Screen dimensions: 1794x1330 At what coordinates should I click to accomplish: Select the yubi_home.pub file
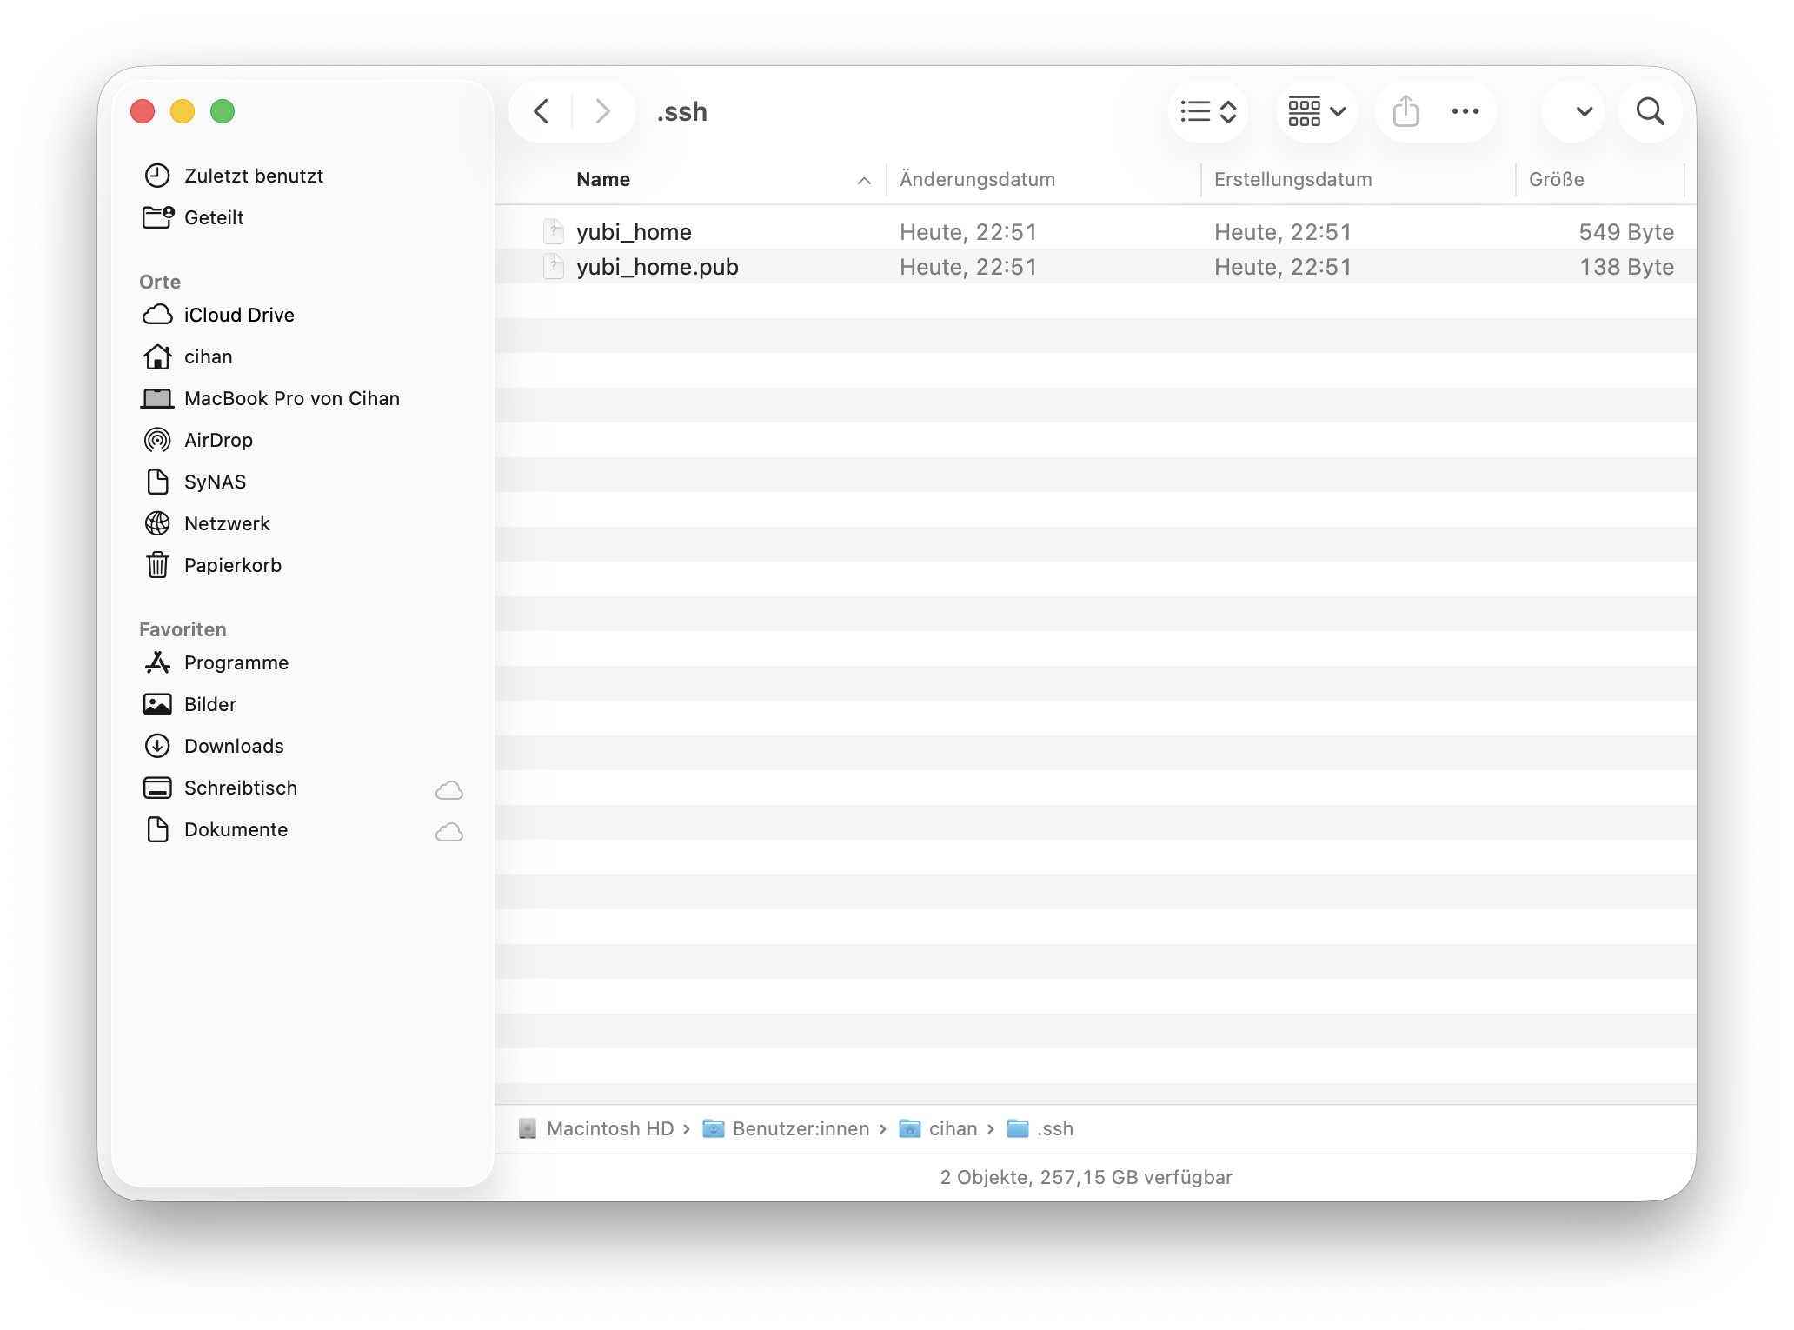[x=657, y=267]
